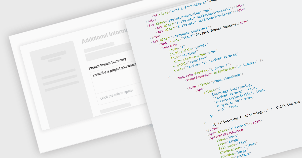The height and width of the screenshot is (158, 302).
Task: Click the '!k-font-size-md': true line
Action: point(235,93)
